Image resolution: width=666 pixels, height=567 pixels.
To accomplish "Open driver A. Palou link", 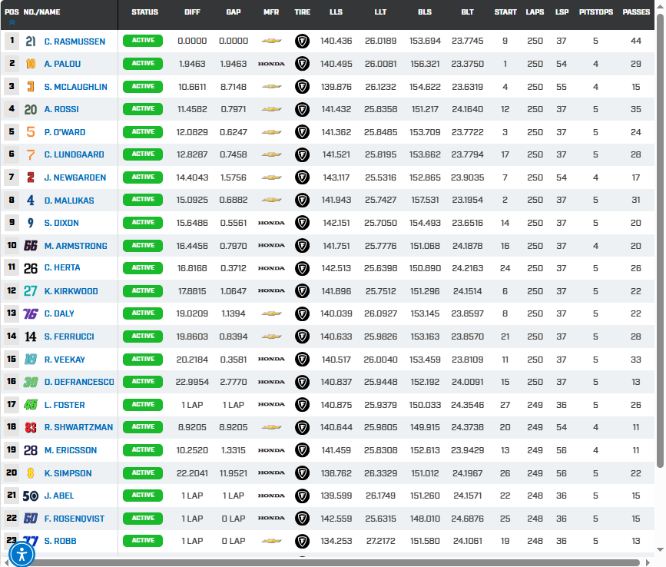I will coord(62,64).
